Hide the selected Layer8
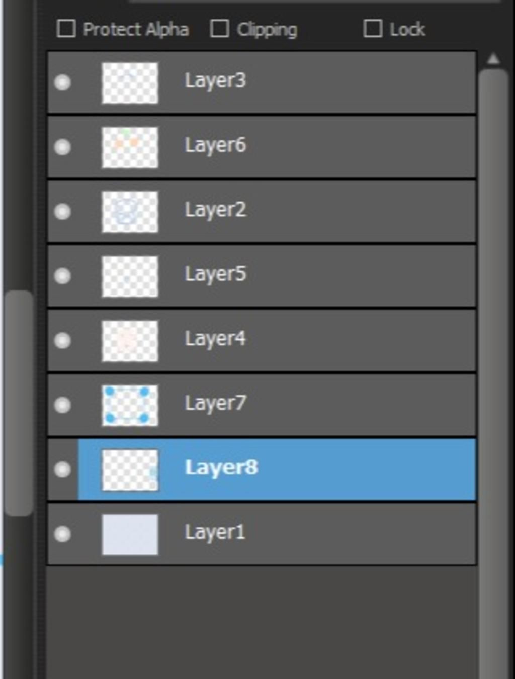The image size is (515, 679). [x=62, y=469]
